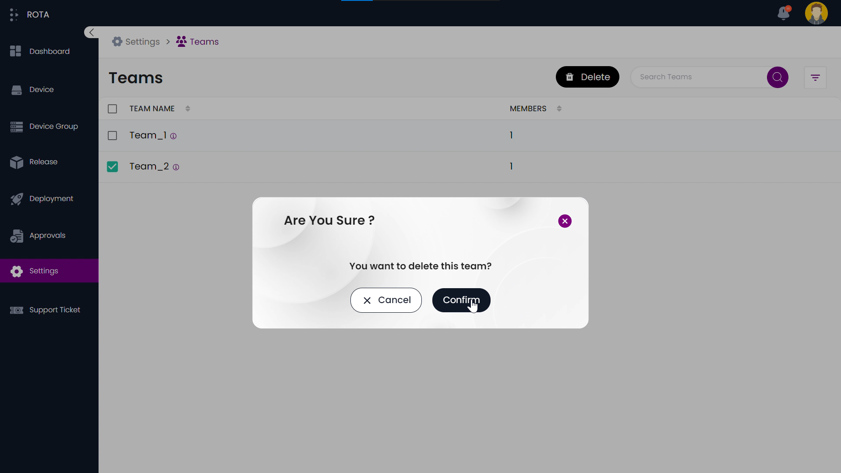Click the Device sidebar icon

pyautogui.click(x=16, y=89)
